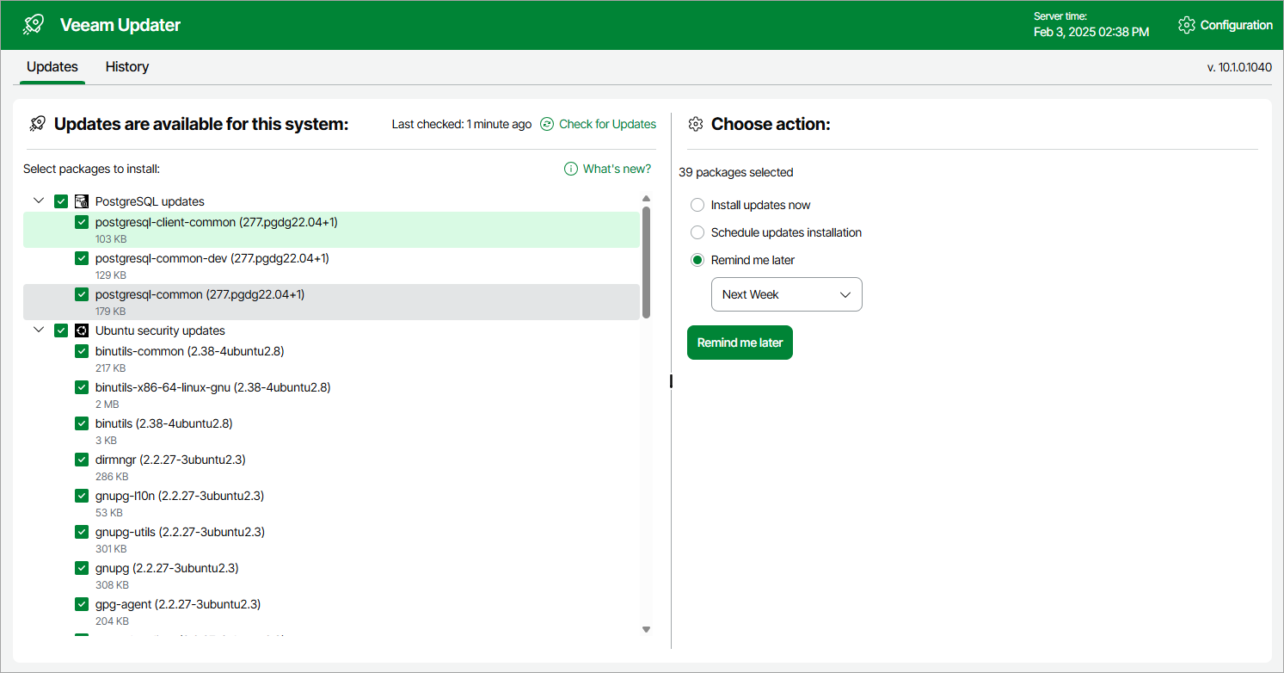The height and width of the screenshot is (673, 1284).
Task: Click the PostgreSQL updates group label
Action: [x=150, y=201]
